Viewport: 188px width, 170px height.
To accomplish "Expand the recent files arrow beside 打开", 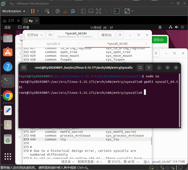I will [41, 35].
